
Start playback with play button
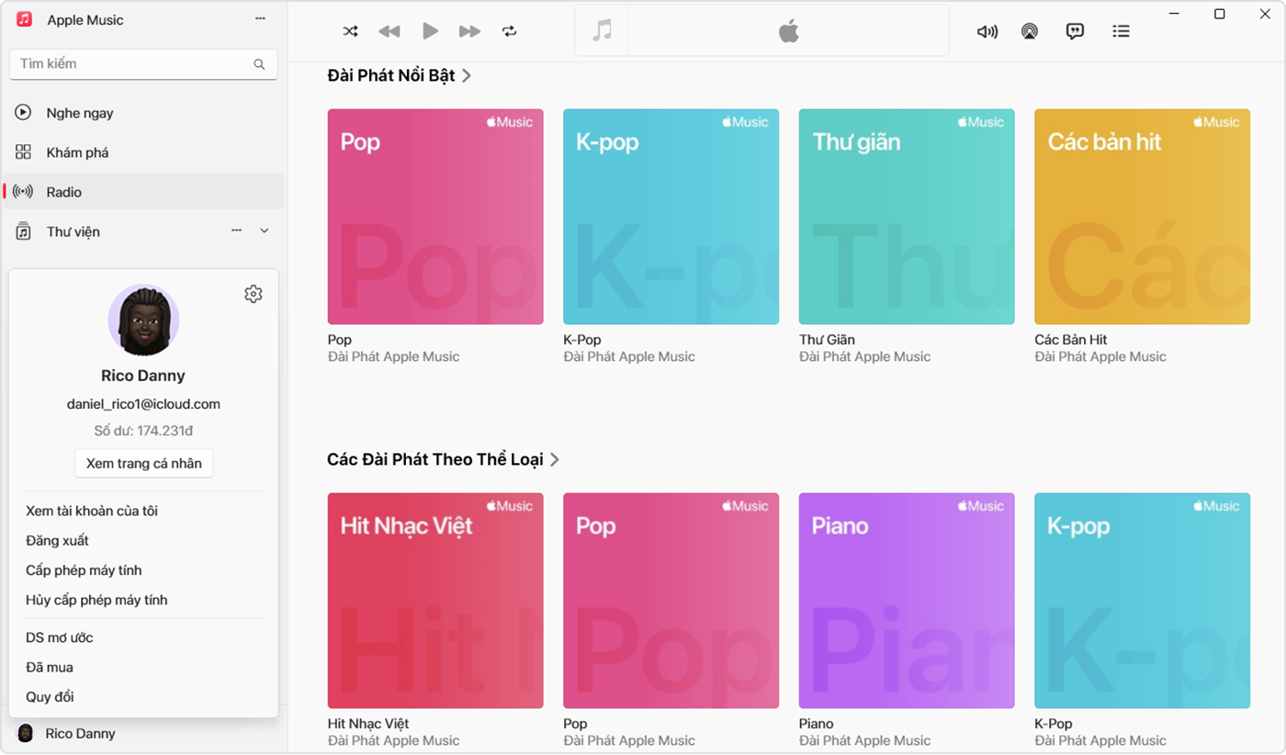point(430,31)
